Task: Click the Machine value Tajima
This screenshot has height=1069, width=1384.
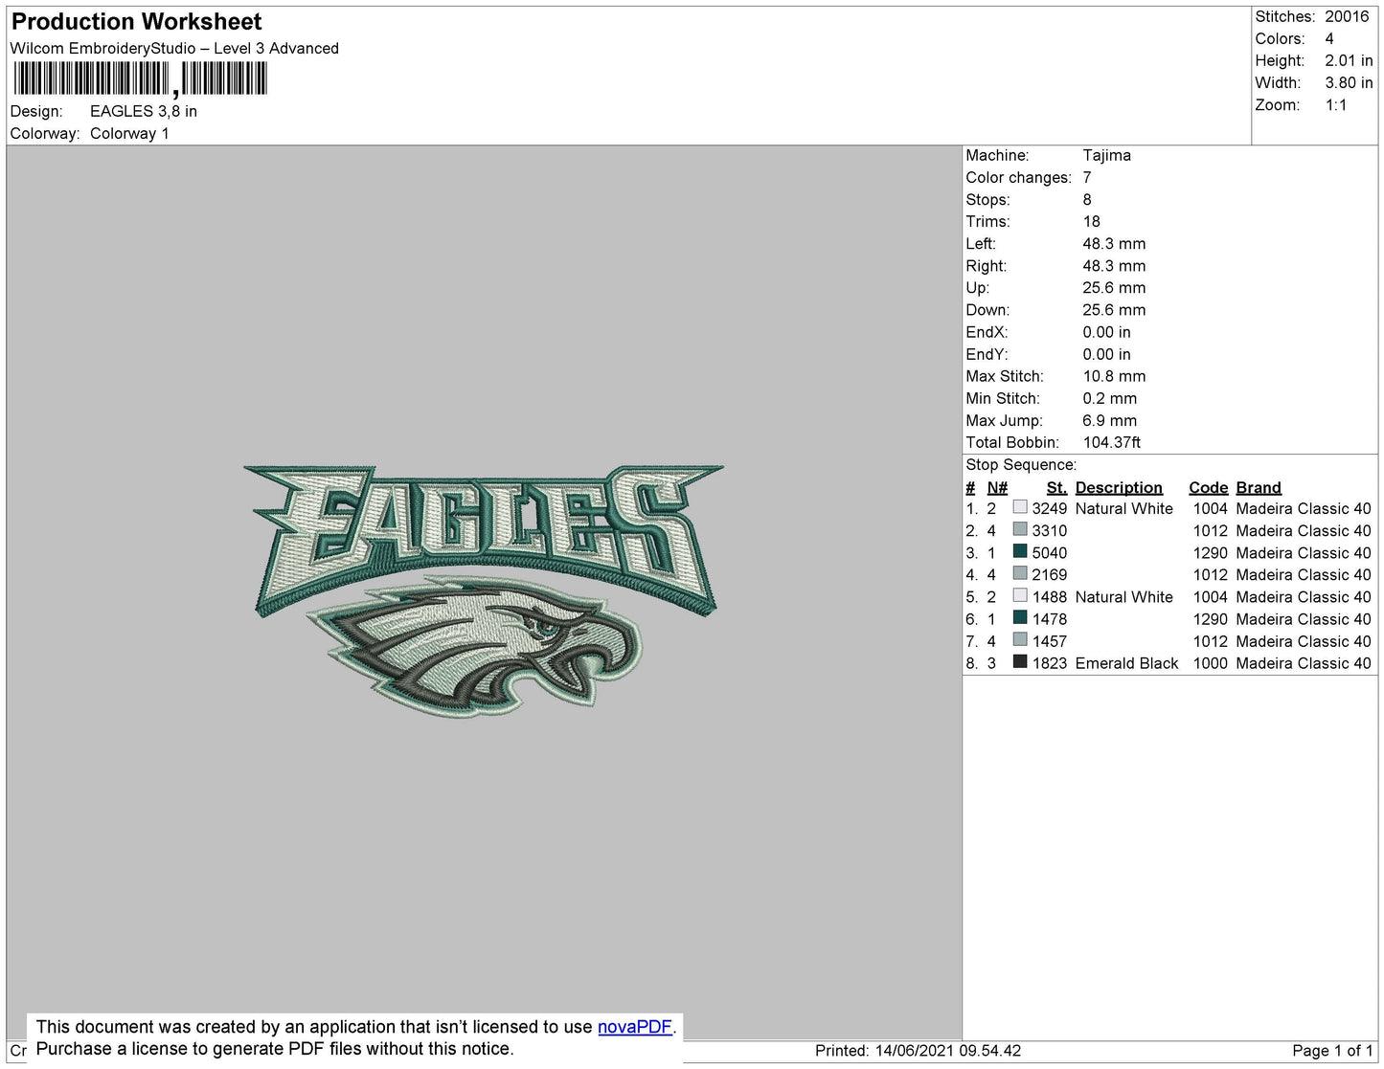Action: (x=1106, y=155)
